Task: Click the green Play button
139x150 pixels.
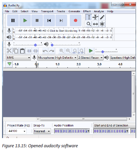Action: [25, 20]
